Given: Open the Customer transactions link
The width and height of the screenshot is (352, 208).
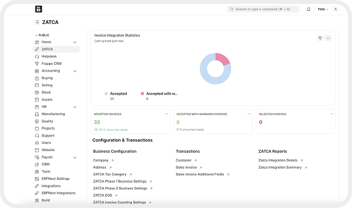Looking at the screenshot, I should (x=184, y=161).
